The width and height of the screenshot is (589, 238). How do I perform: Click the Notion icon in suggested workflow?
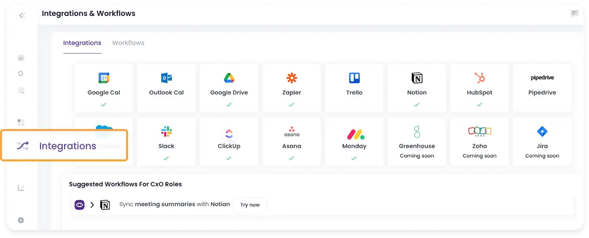tap(105, 205)
